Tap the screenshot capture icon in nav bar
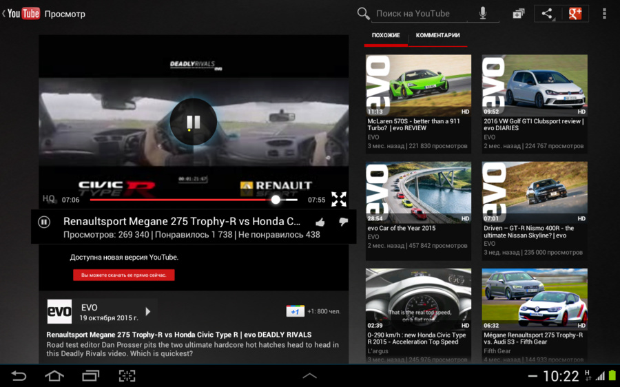 [127, 375]
